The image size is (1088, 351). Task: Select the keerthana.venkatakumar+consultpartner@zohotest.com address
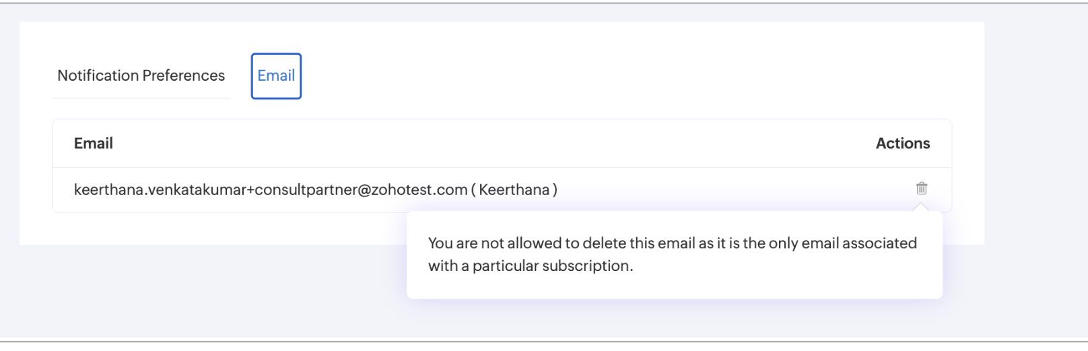[x=271, y=190]
